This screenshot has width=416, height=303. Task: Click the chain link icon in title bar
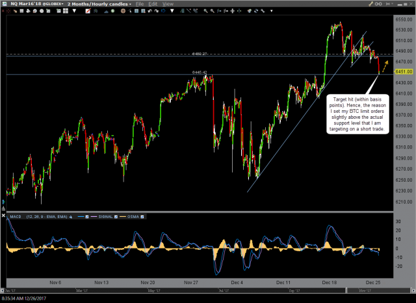point(378,4)
